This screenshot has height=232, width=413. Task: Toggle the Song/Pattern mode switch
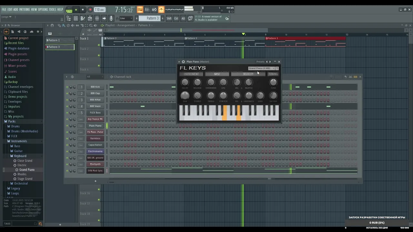tap(69, 10)
